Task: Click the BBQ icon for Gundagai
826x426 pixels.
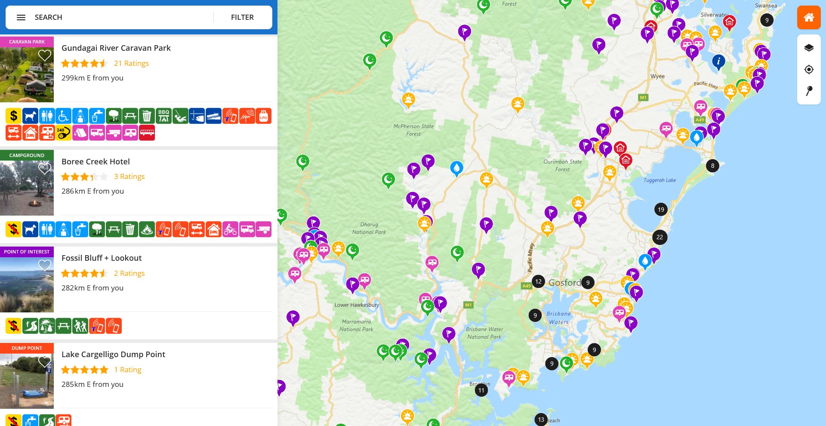Action: pyautogui.click(x=163, y=116)
